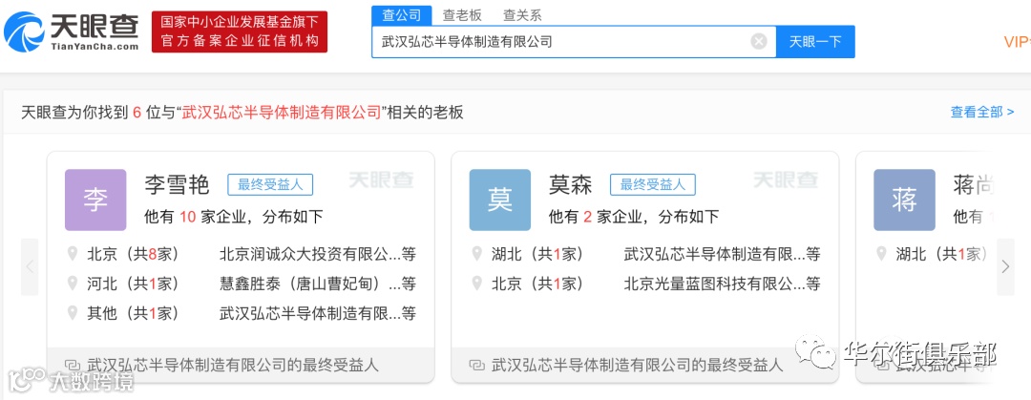Switch to the 查关系 tab
The width and height of the screenshot is (1031, 400).
522,14
